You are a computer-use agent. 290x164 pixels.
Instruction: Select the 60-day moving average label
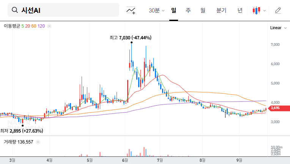pos(34,26)
